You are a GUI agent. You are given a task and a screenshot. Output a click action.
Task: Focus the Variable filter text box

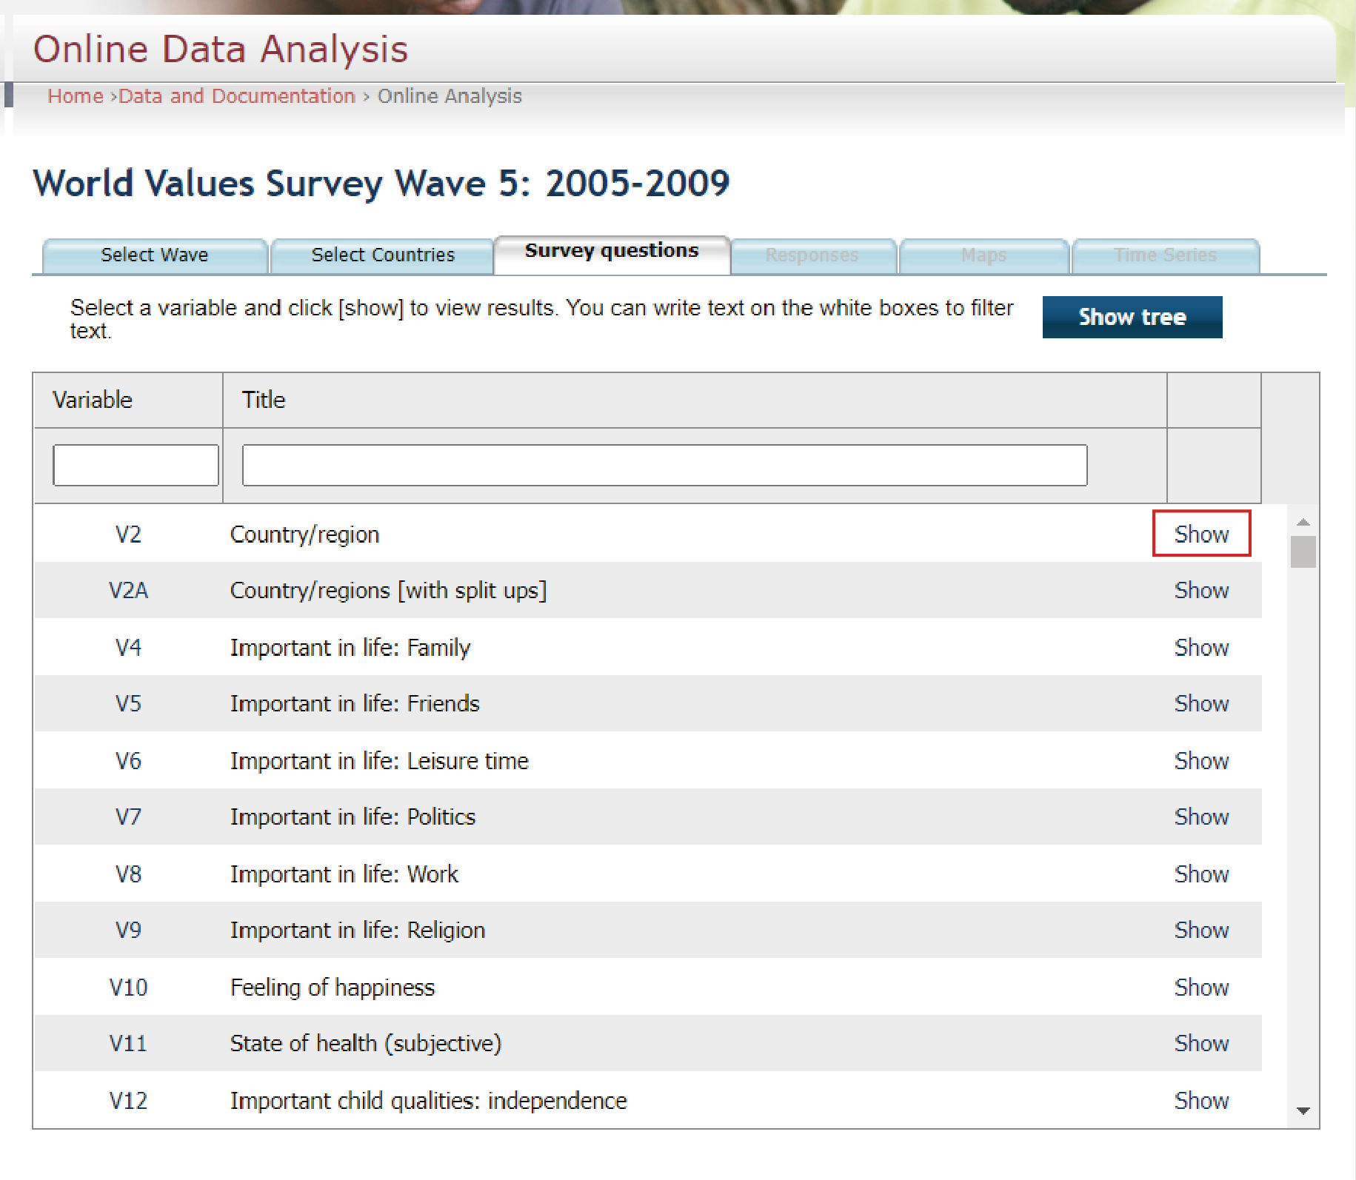136,465
